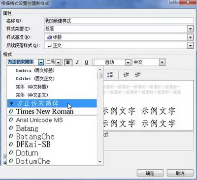
Task: Expand the 样式基准 标题 dropdown
Action: click(x=190, y=37)
